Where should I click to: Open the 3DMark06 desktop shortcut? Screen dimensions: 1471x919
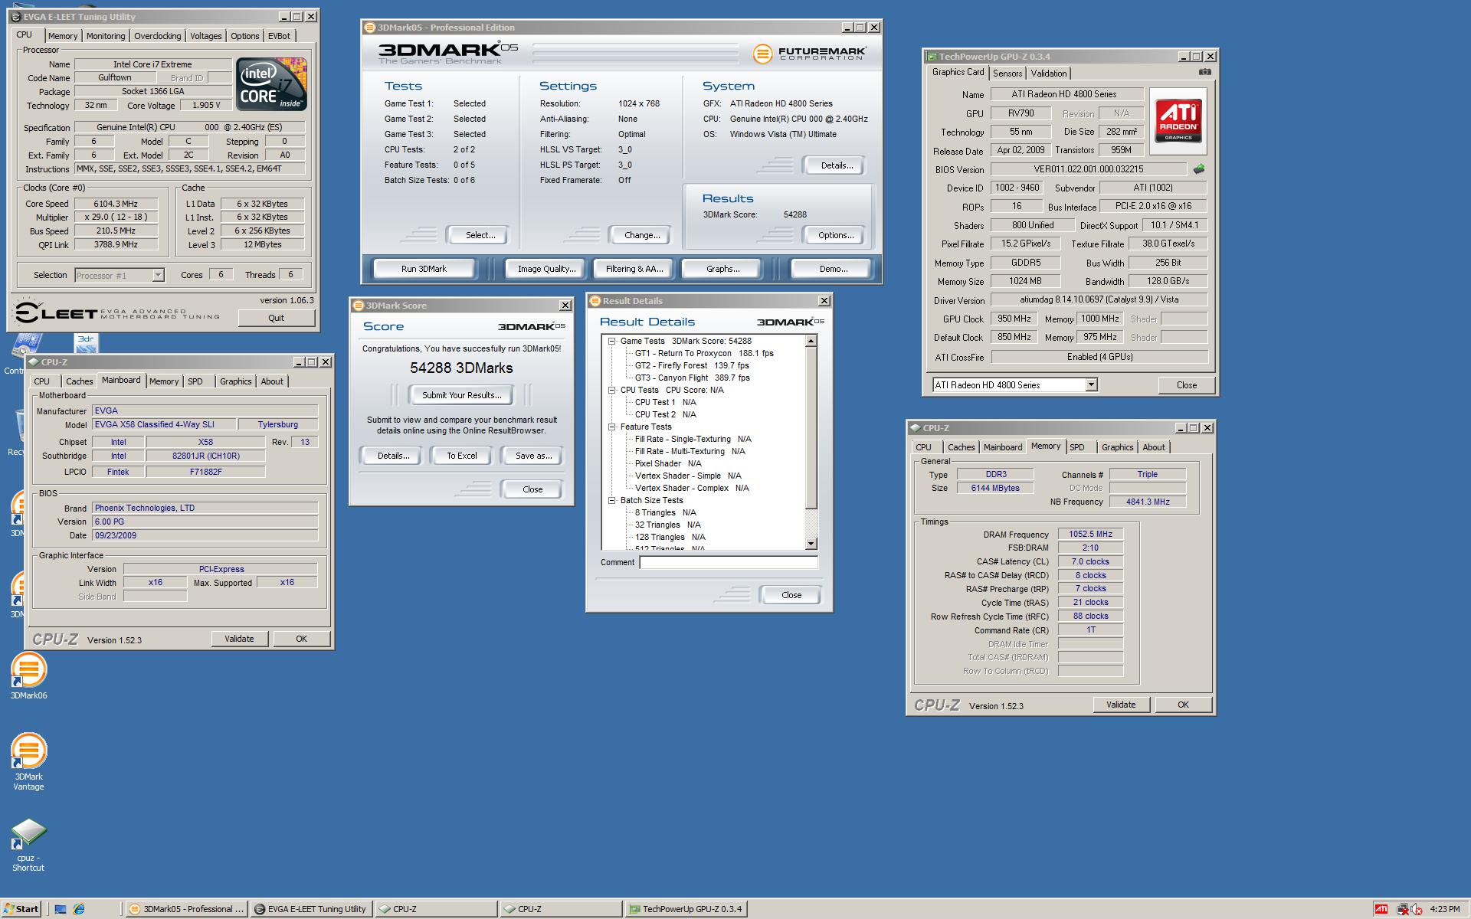(28, 675)
